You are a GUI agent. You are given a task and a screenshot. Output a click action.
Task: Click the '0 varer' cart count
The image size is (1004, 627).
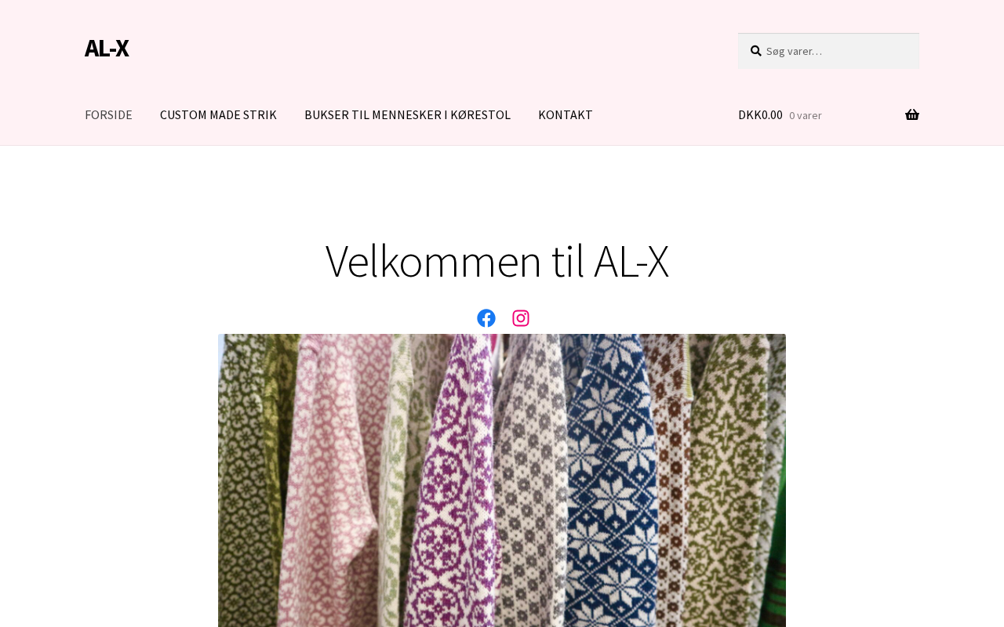click(806, 116)
